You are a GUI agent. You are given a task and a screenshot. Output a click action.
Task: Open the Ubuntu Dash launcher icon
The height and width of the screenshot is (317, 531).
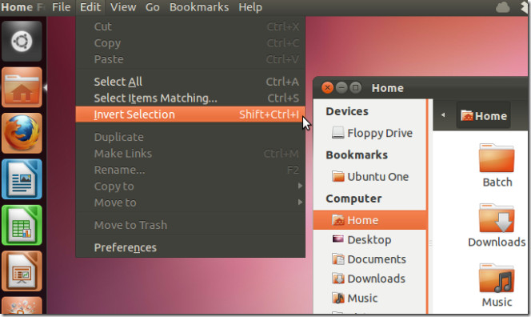(x=22, y=41)
